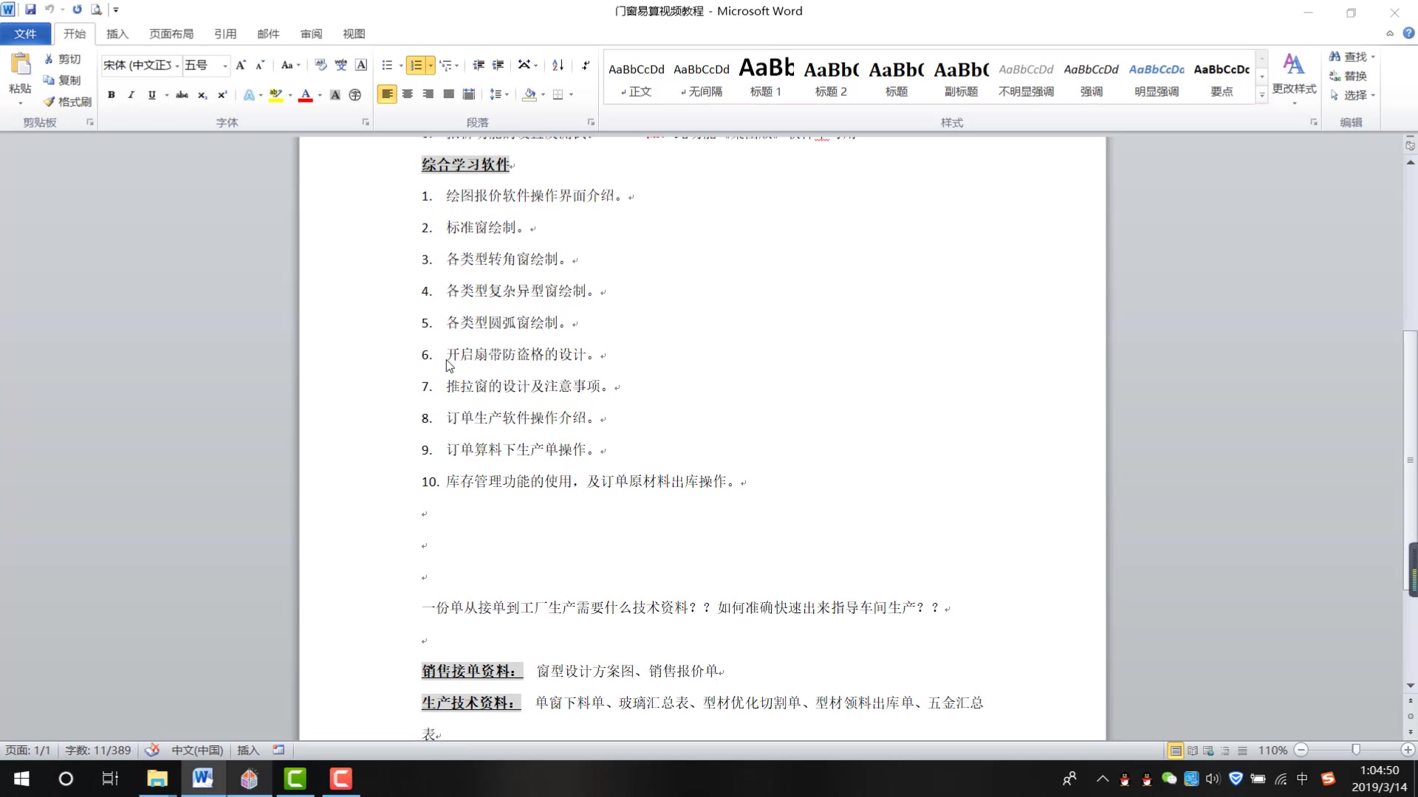The image size is (1418, 797).
Task: Open File Explorer from the taskbar
Action: click(x=157, y=779)
